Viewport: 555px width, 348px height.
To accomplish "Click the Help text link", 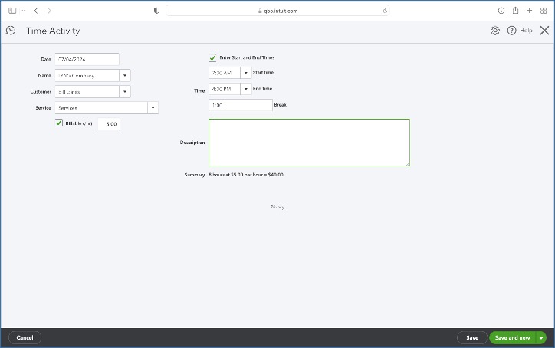I will tap(526, 31).
